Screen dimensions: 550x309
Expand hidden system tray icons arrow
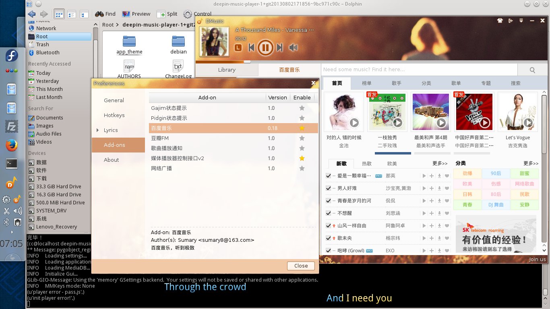(x=12, y=232)
